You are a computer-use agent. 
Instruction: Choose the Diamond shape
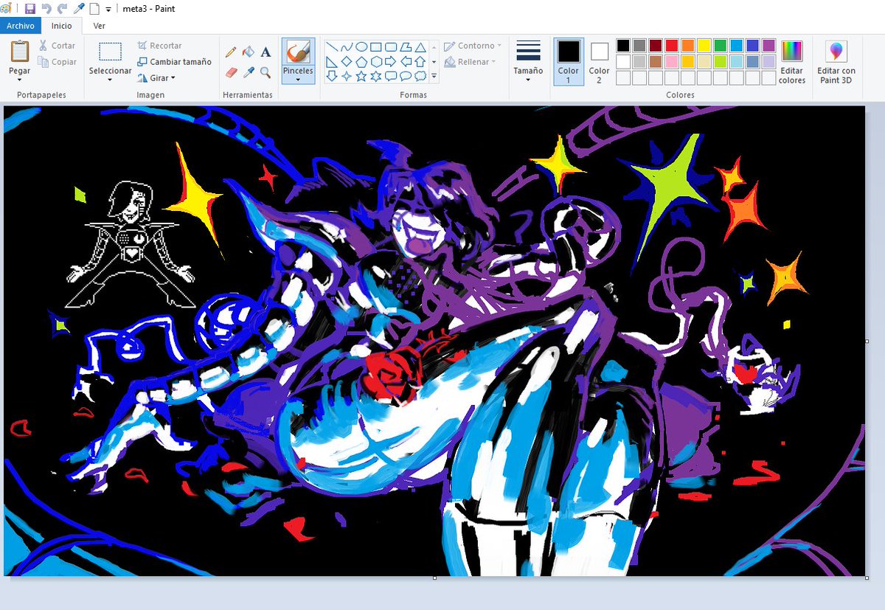click(x=347, y=61)
